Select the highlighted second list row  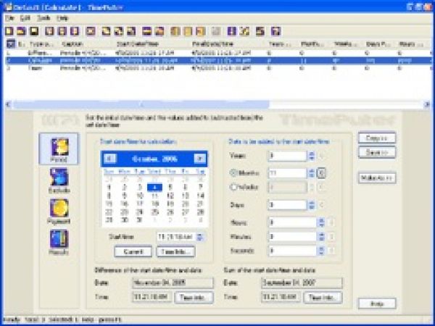click(x=218, y=60)
